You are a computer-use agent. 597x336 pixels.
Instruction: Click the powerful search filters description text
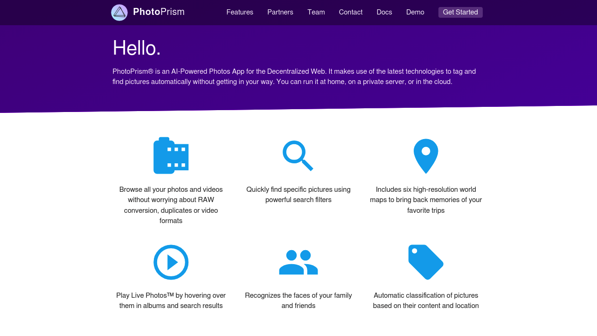[298, 195]
